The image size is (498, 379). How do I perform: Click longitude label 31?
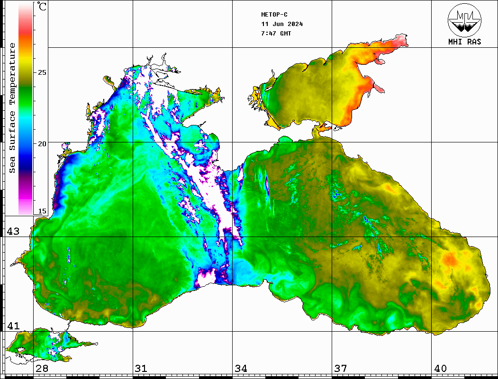[x=141, y=368]
